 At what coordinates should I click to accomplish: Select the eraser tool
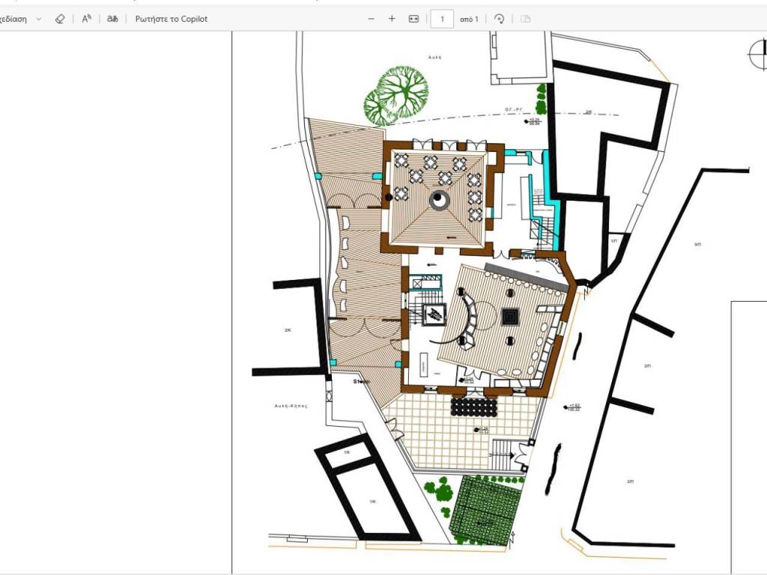[61, 19]
